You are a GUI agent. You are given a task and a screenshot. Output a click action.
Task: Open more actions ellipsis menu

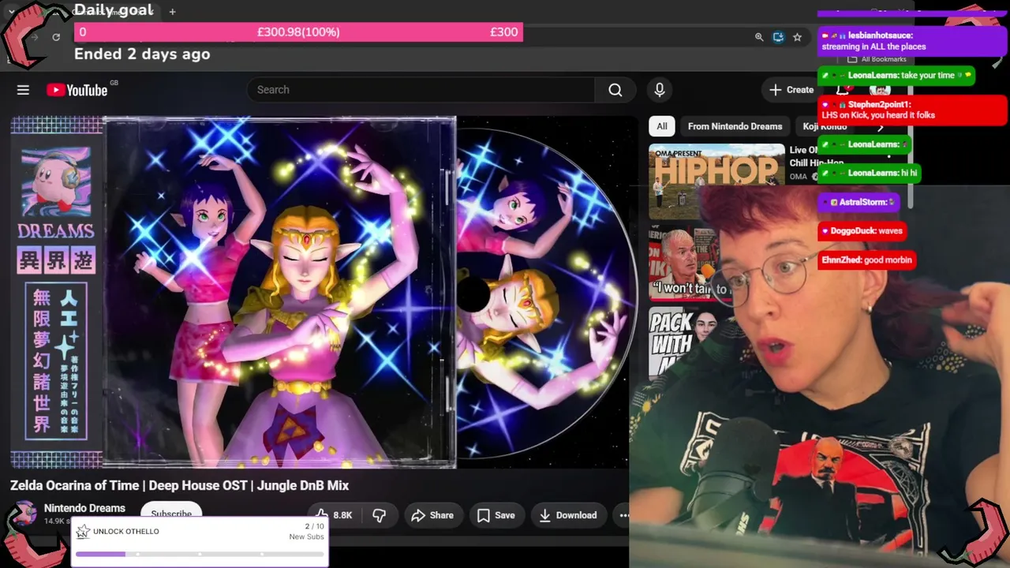click(x=623, y=515)
